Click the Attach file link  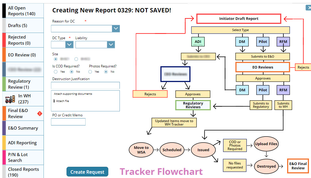click(62, 101)
